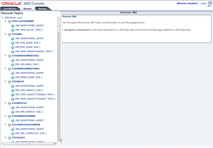The width and height of the screenshot is (213, 148).
Task: Collapse the ETASNINFROMRIBTOISO topic node
Action: tap(6, 56)
